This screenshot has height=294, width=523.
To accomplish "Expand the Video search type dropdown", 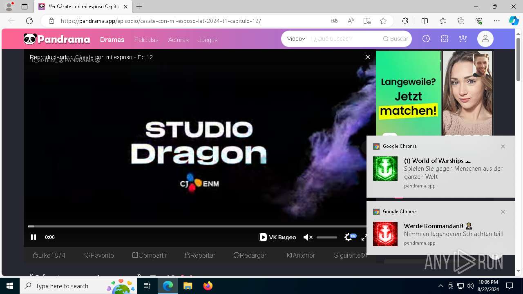I will (x=296, y=39).
